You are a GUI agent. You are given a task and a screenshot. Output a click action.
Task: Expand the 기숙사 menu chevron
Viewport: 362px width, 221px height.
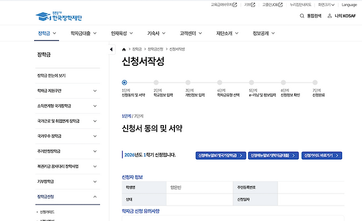(x=164, y=33)
